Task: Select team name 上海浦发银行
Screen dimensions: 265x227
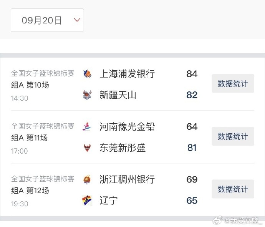Action: [127, 74]
